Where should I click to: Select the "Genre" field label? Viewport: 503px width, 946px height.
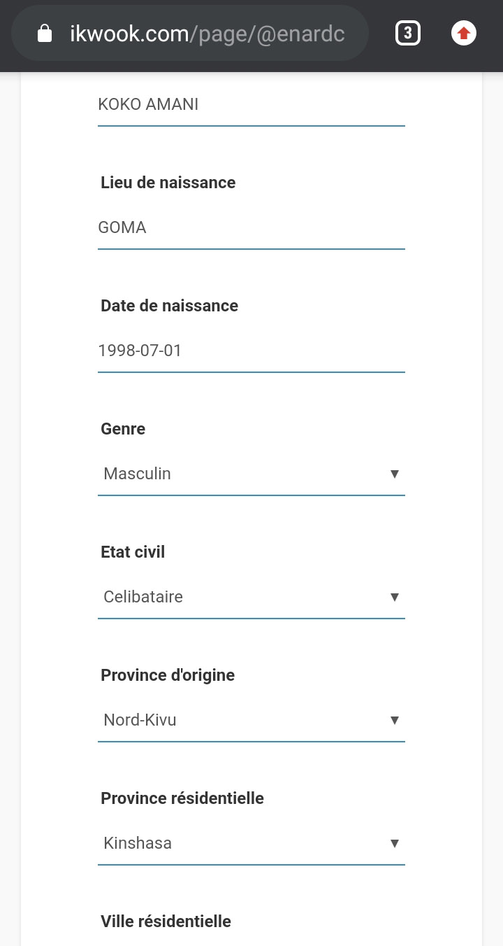point(123,429)
